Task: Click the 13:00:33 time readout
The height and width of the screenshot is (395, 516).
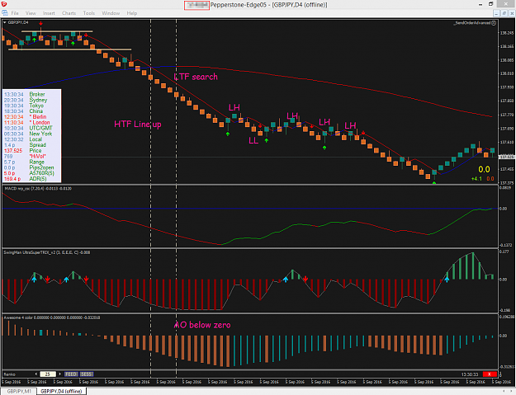Action: point(470,374)
